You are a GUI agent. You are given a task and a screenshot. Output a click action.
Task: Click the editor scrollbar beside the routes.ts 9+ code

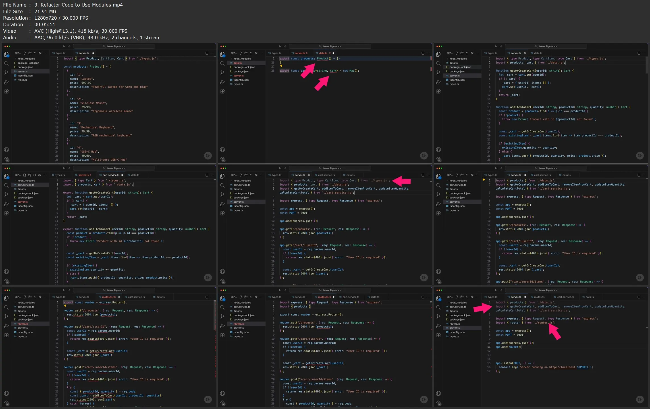[x=215, y=315]
